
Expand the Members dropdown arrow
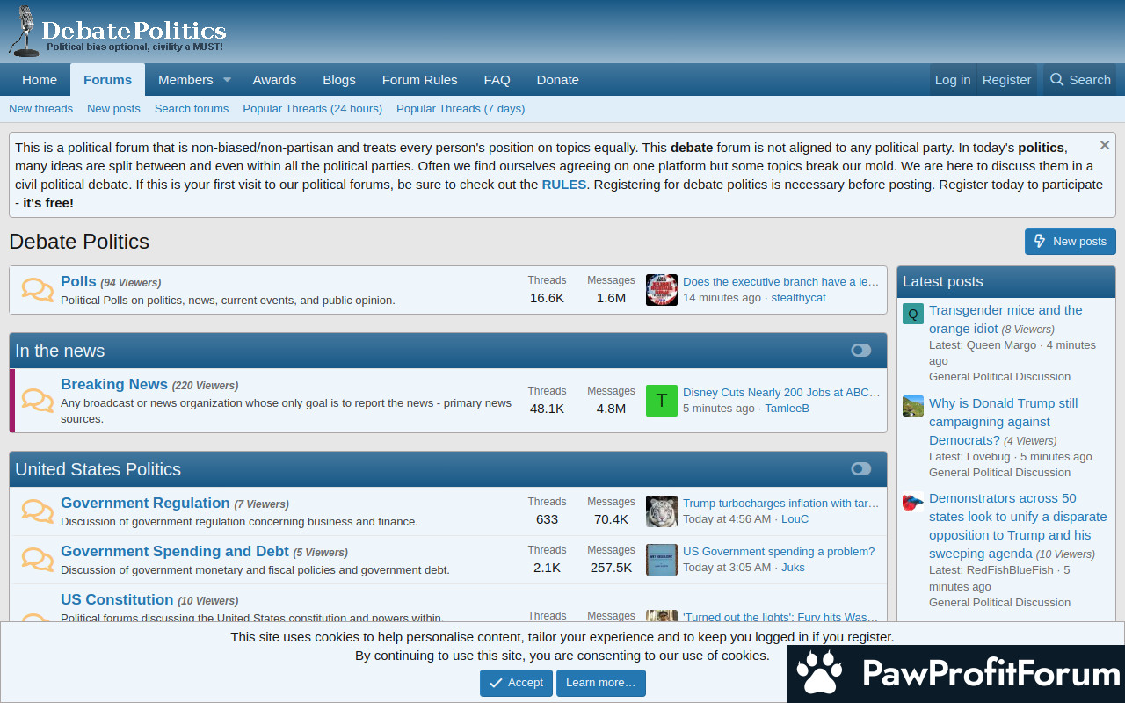[227, 80]
